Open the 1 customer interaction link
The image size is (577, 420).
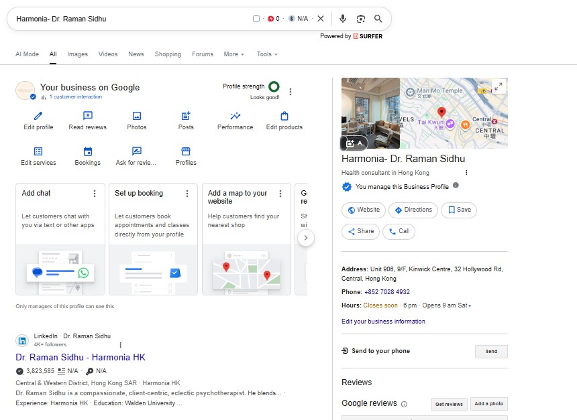pyautogui.click(x=76, y=96)
